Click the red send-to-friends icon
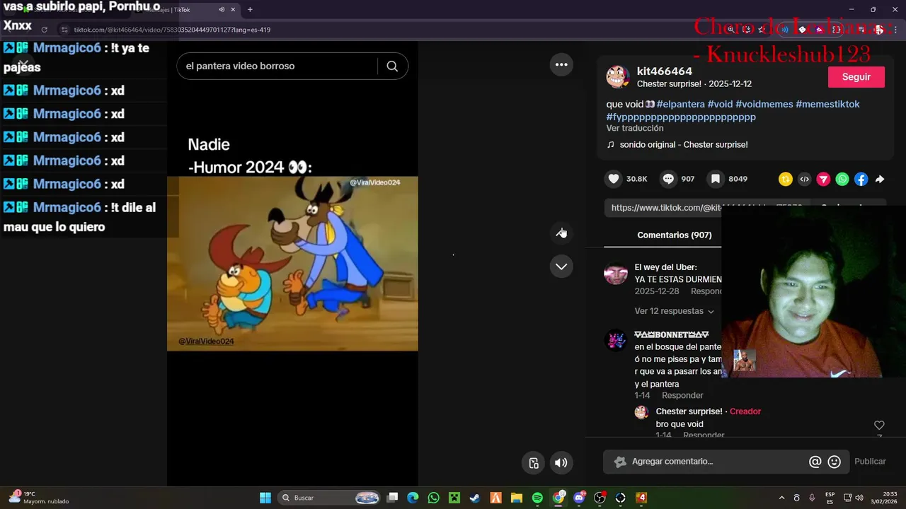This screenshot has height=509, width=906. point(823,180)
